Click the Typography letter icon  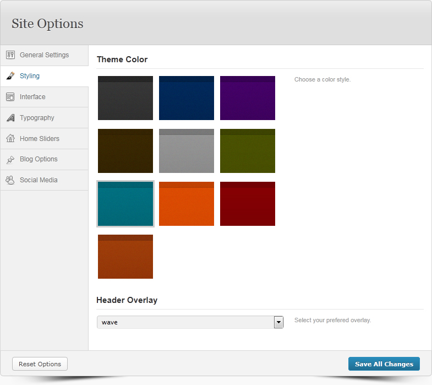click(x=10, y=118)
